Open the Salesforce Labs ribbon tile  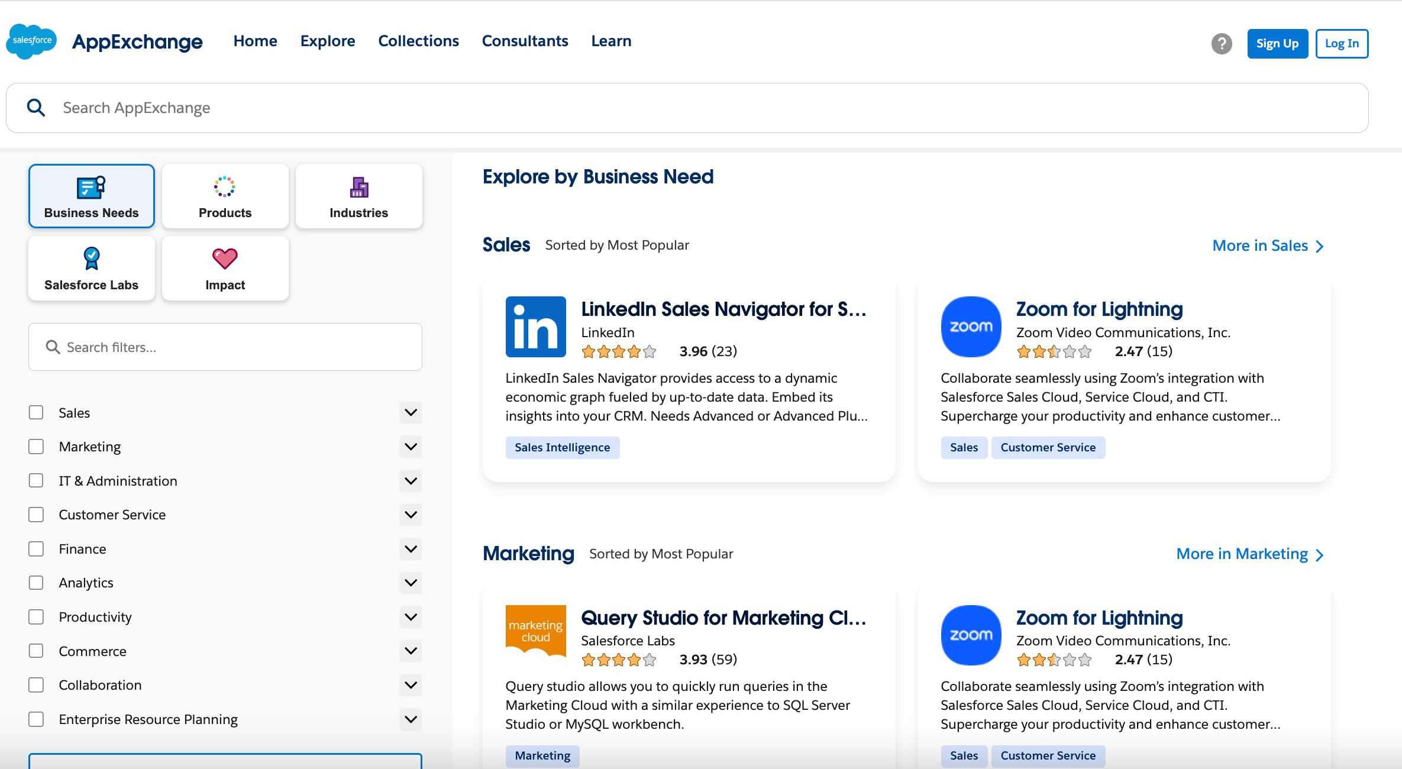[91, 269]
